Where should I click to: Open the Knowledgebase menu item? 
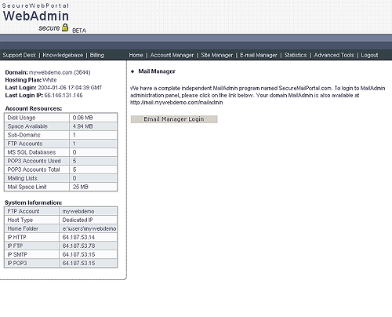coord(63,55)
